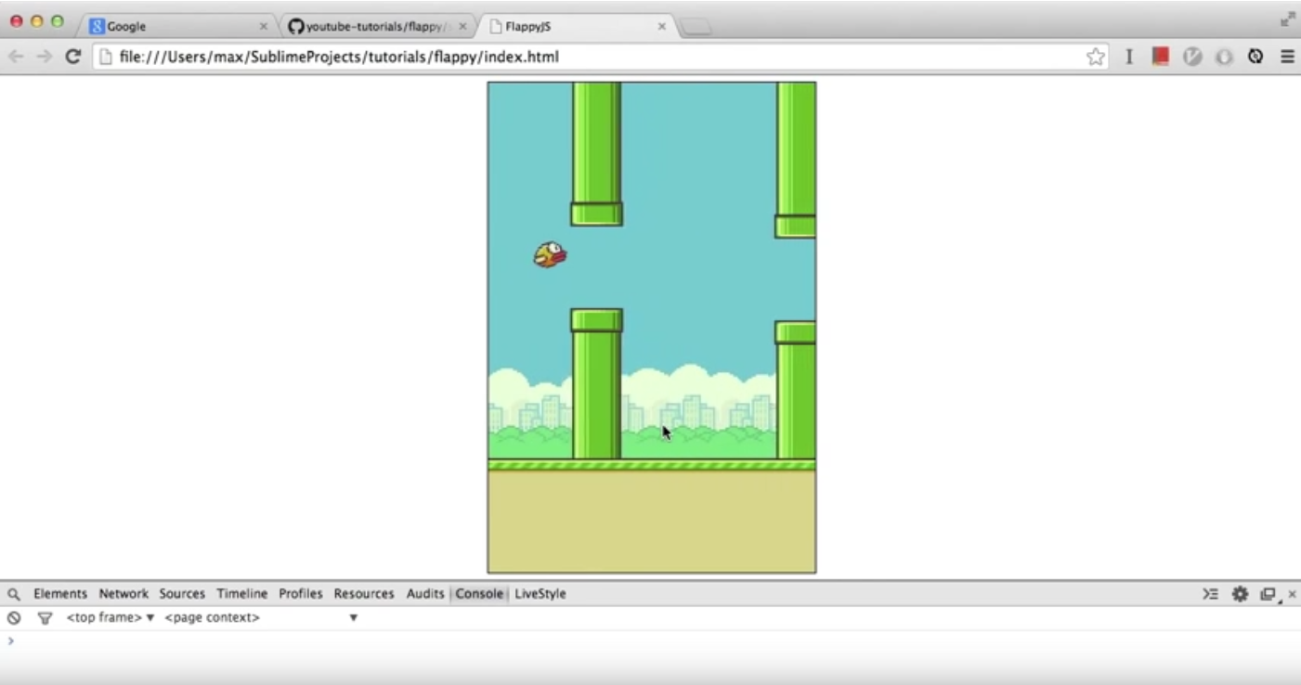Switch to the Google browser tab
The width and height of the screenshot is (1301, 685).
coord(167,26)
